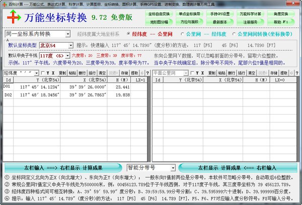Click 删行 (delete row) in the left toolbar
This screenshot has width=302, height=205.
[x=82, y=73]
